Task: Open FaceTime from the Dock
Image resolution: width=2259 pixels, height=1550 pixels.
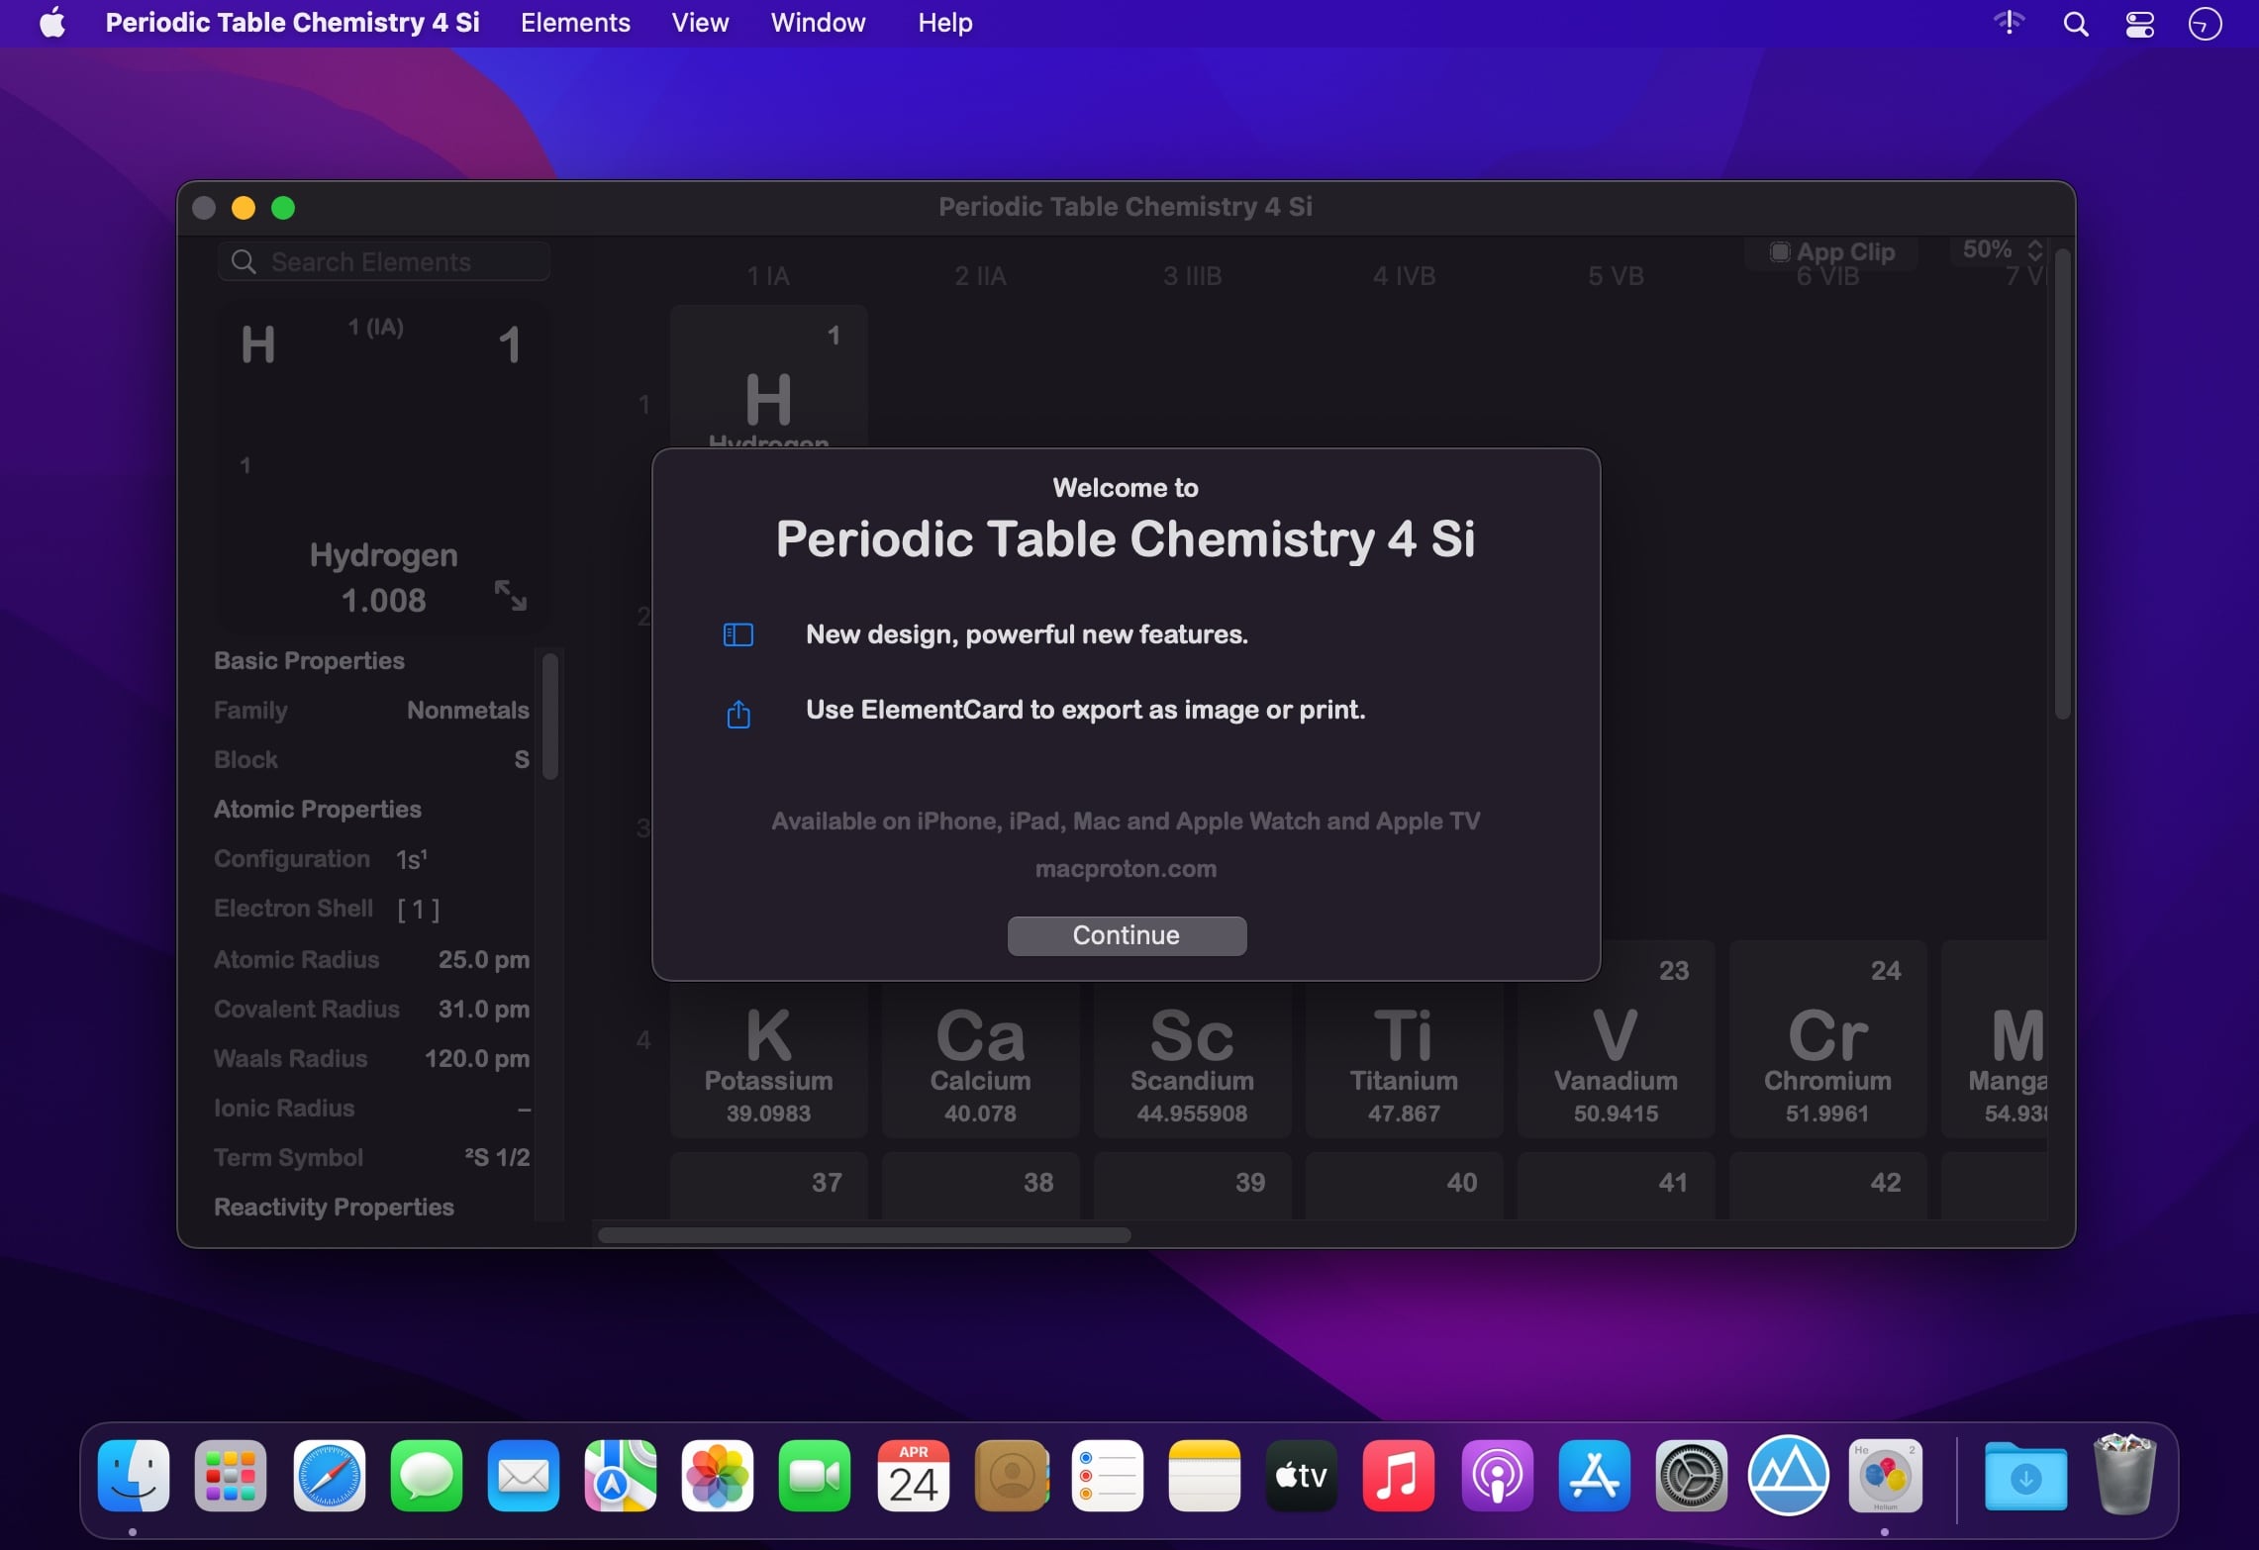Action: 815,1476
